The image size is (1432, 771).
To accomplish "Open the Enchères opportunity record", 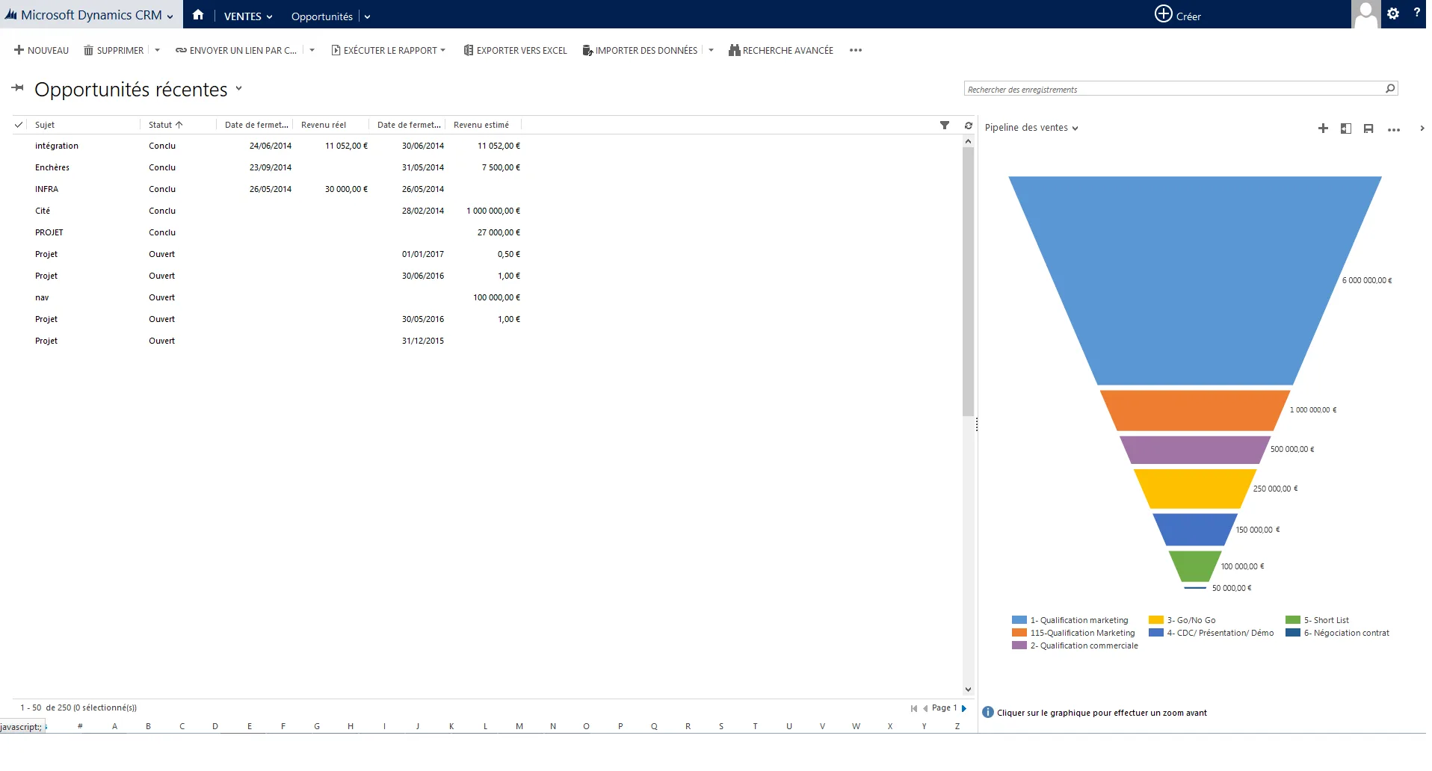I will [52, 167].
